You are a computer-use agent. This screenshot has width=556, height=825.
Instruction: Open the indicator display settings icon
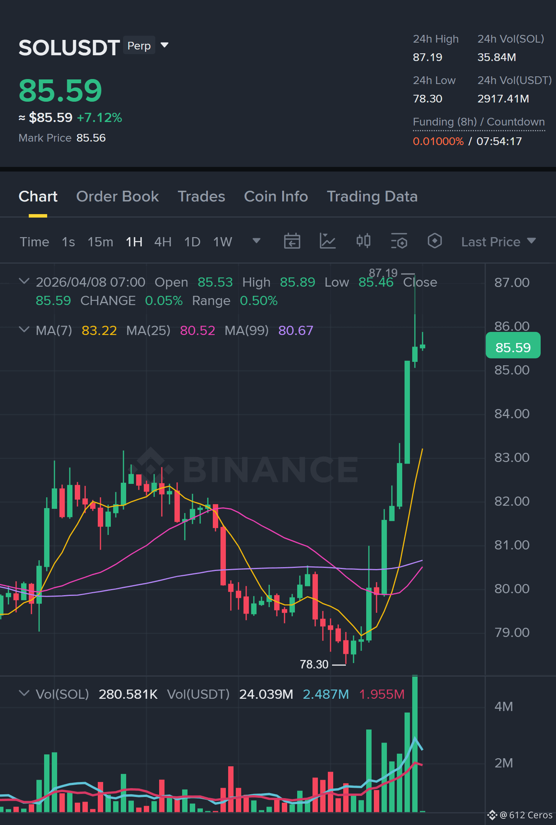[x=399, y=241]
